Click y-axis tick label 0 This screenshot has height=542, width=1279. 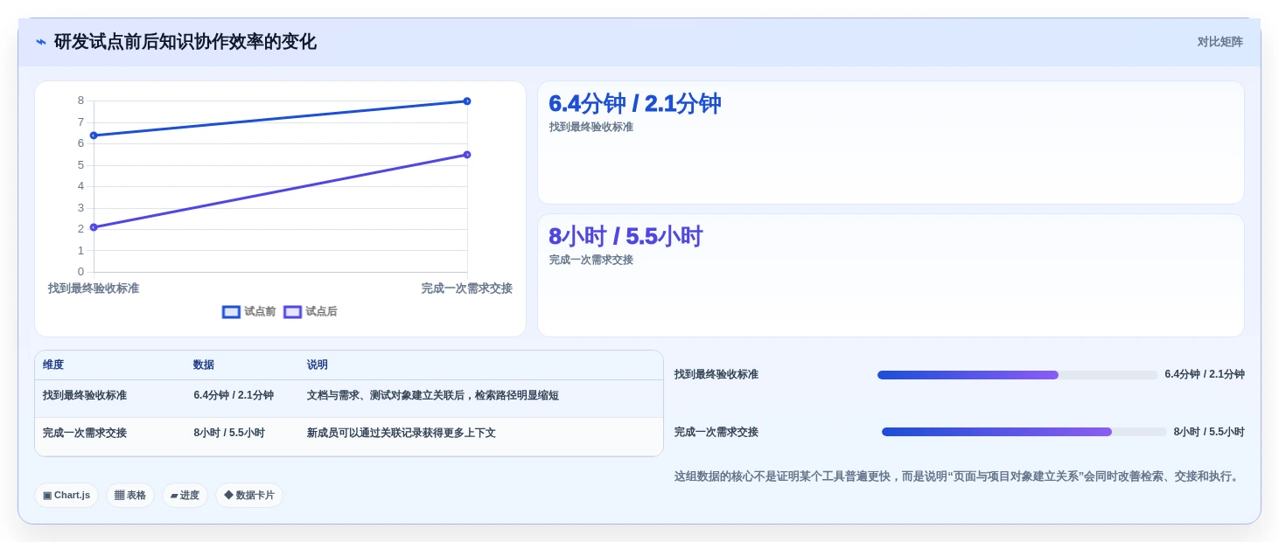click(80, 272)
